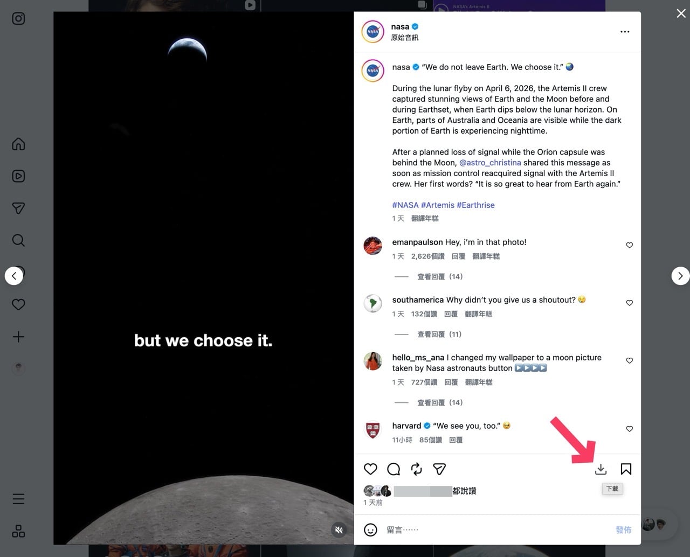Share post via paper plane icon
Viewport: 690px width, 557px height.
[x=439, y=469]
